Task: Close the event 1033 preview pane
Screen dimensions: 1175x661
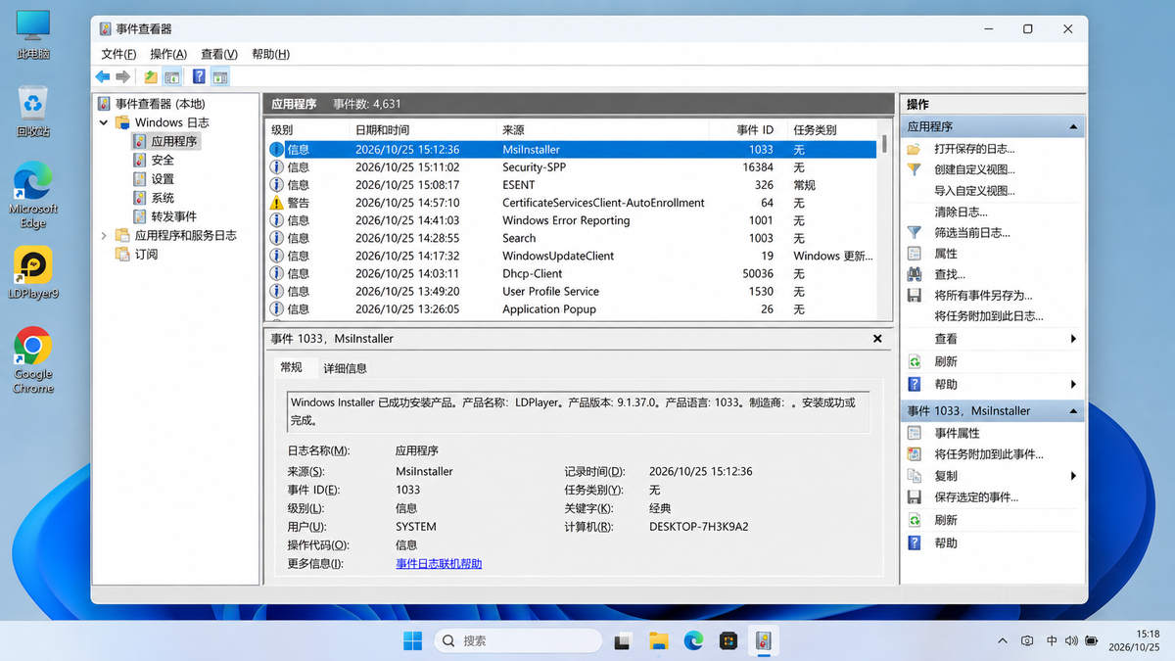Action: pos(877,338)
